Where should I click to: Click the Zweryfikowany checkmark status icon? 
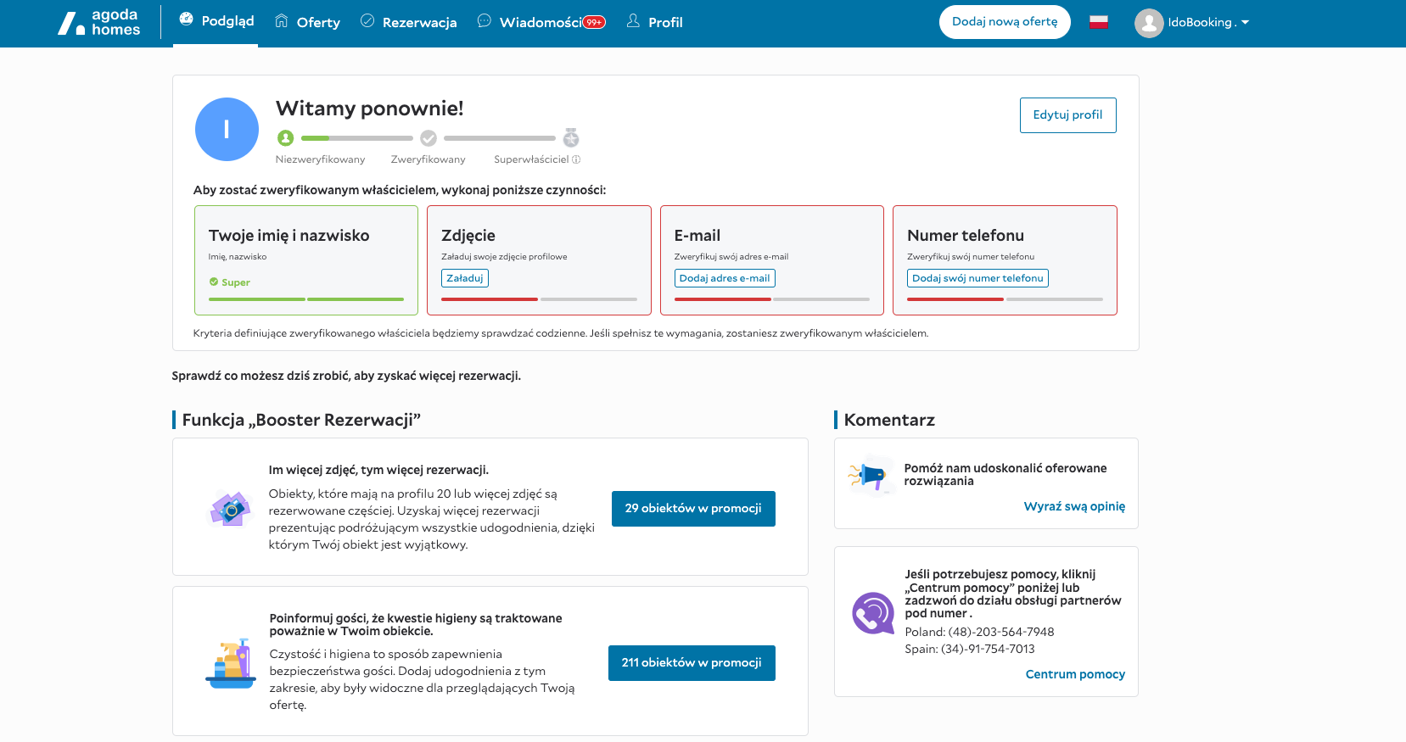tap(429, 138)
